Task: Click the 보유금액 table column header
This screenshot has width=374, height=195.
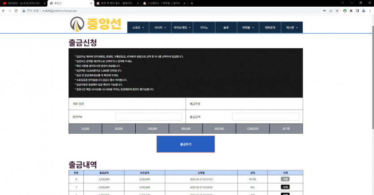Action: (145, 173)
